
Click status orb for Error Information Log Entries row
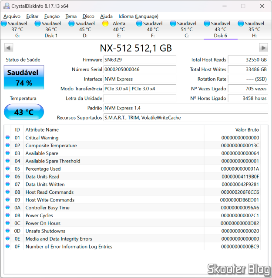tap(7, 246)
